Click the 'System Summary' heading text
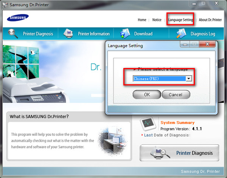 (177, 122)
